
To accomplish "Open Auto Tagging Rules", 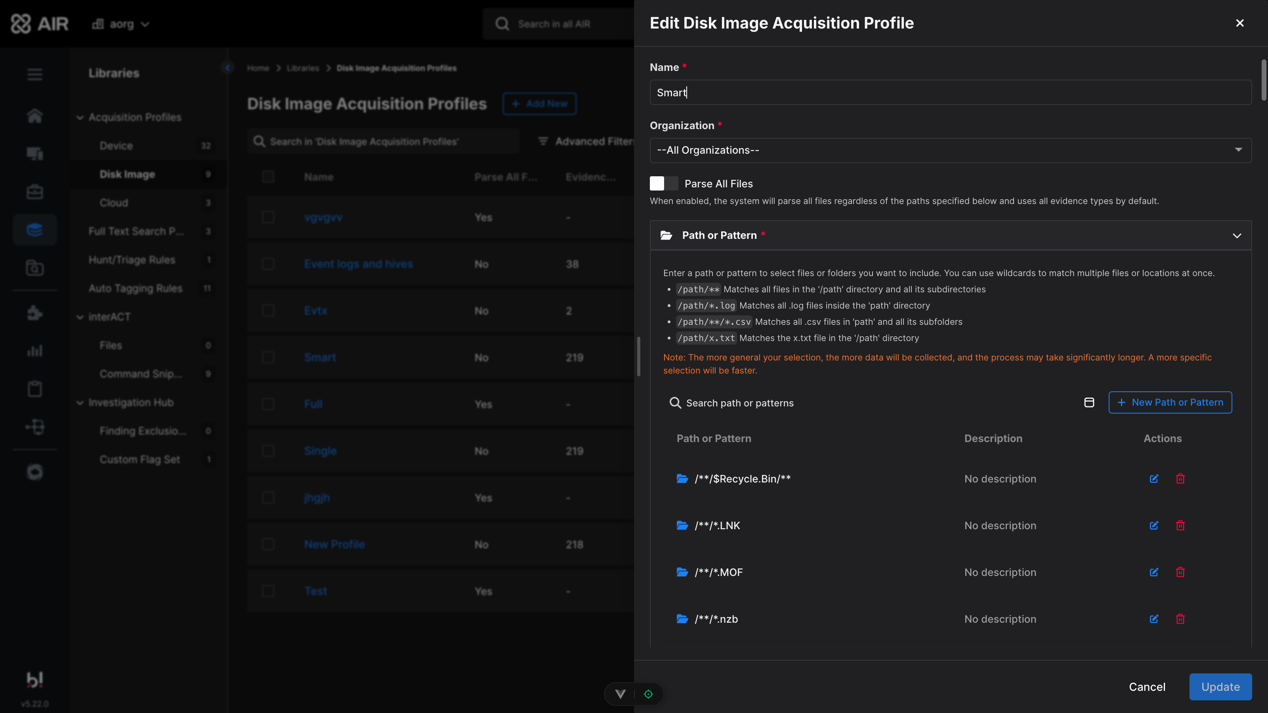I will coord(136,288).
